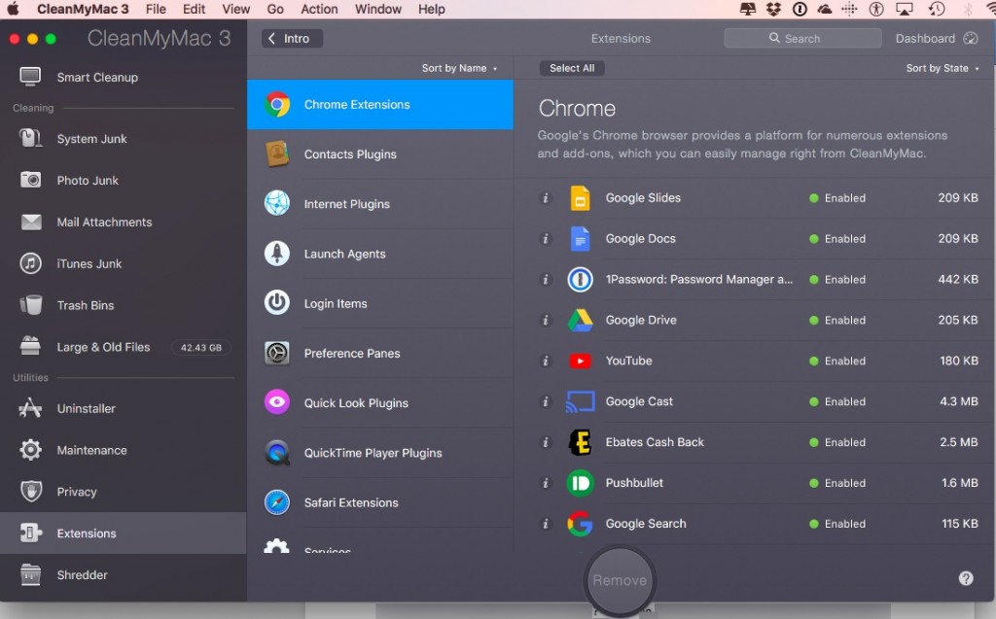Select Trash Bins module
Screen dimensions: 996x619
click(x=124, y=305)
